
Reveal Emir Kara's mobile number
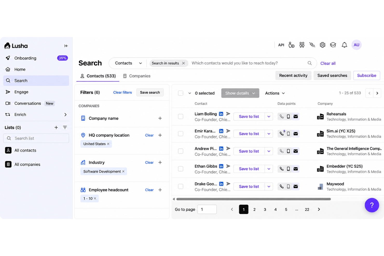tap(288, 134)
